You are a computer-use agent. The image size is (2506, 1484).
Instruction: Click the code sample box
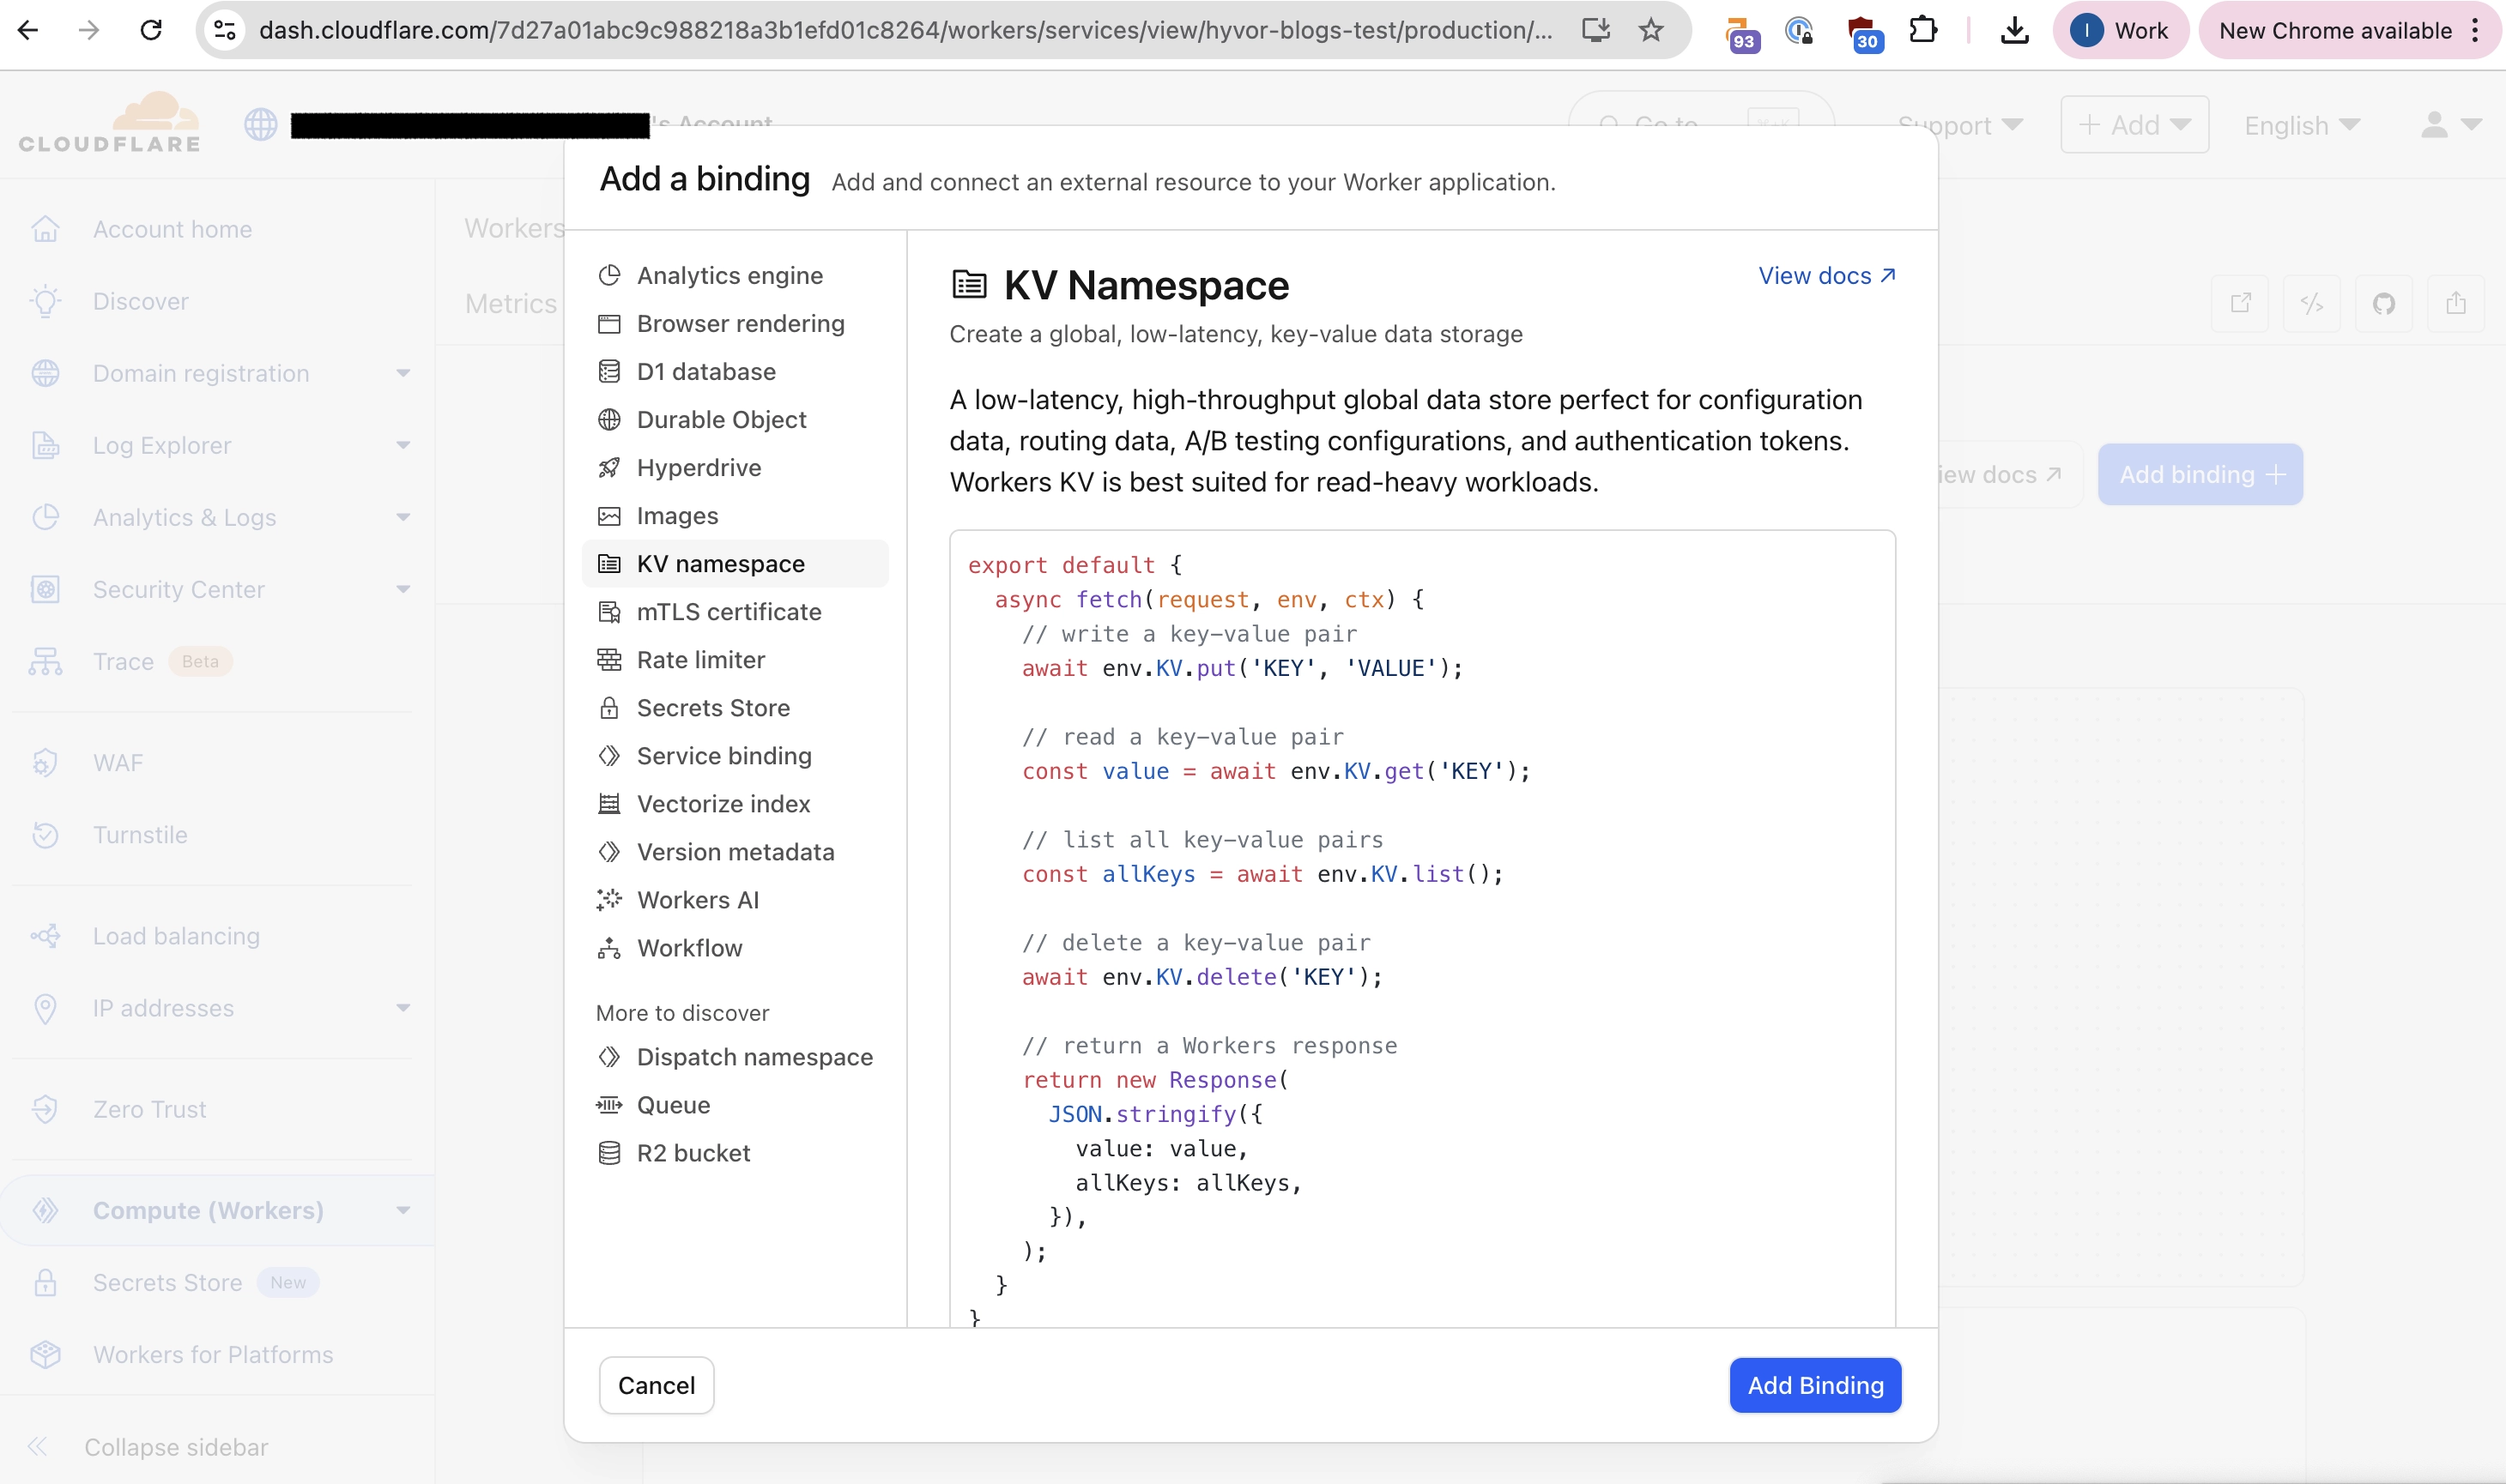1421,928
